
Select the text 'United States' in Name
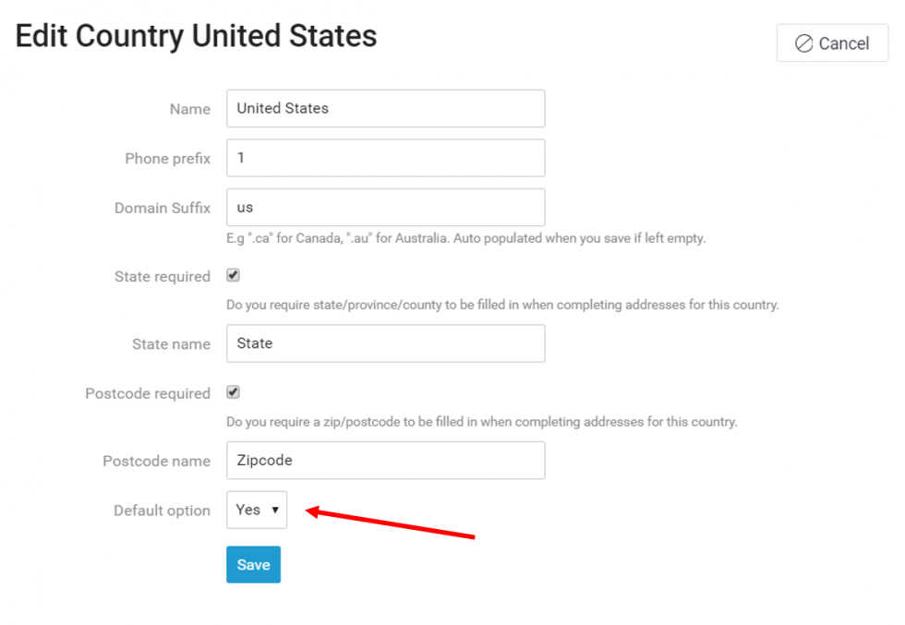[x=282, y=108]
